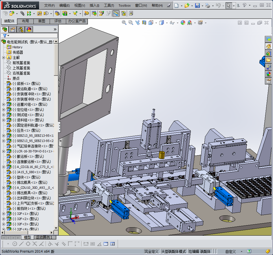
Task: Open the ConfigurationManager panel tab
Action: coord(21,29)
